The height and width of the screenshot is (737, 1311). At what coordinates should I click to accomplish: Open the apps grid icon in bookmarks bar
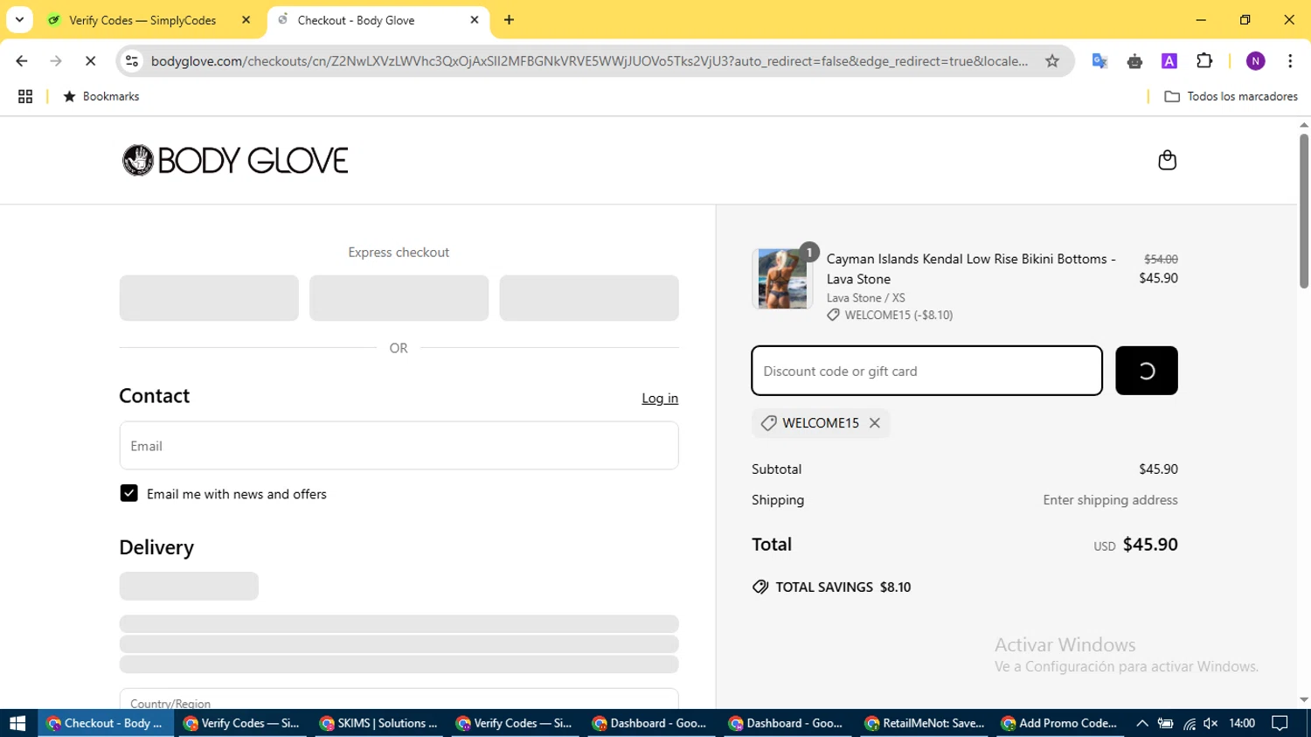coord(25,96)
